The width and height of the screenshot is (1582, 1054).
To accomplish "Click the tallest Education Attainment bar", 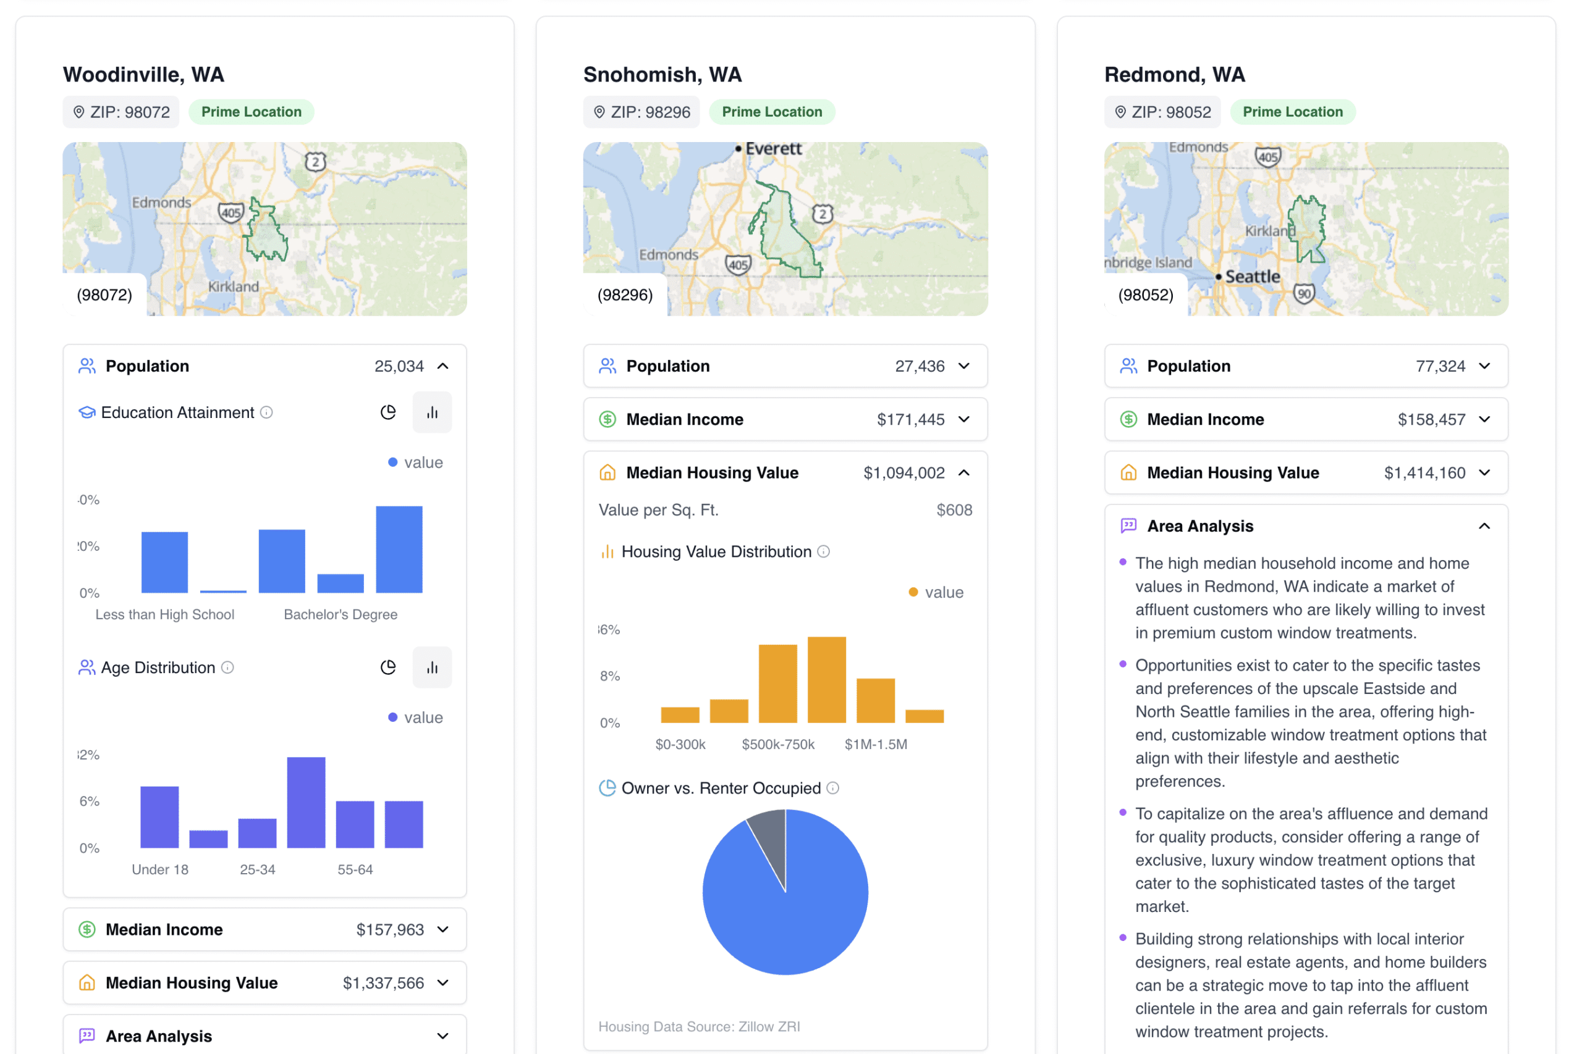I will click(x=399, y=550).
